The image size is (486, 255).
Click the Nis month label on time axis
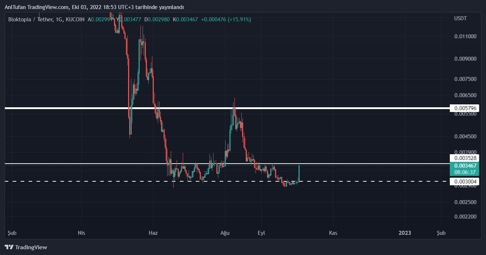[81, 233]
